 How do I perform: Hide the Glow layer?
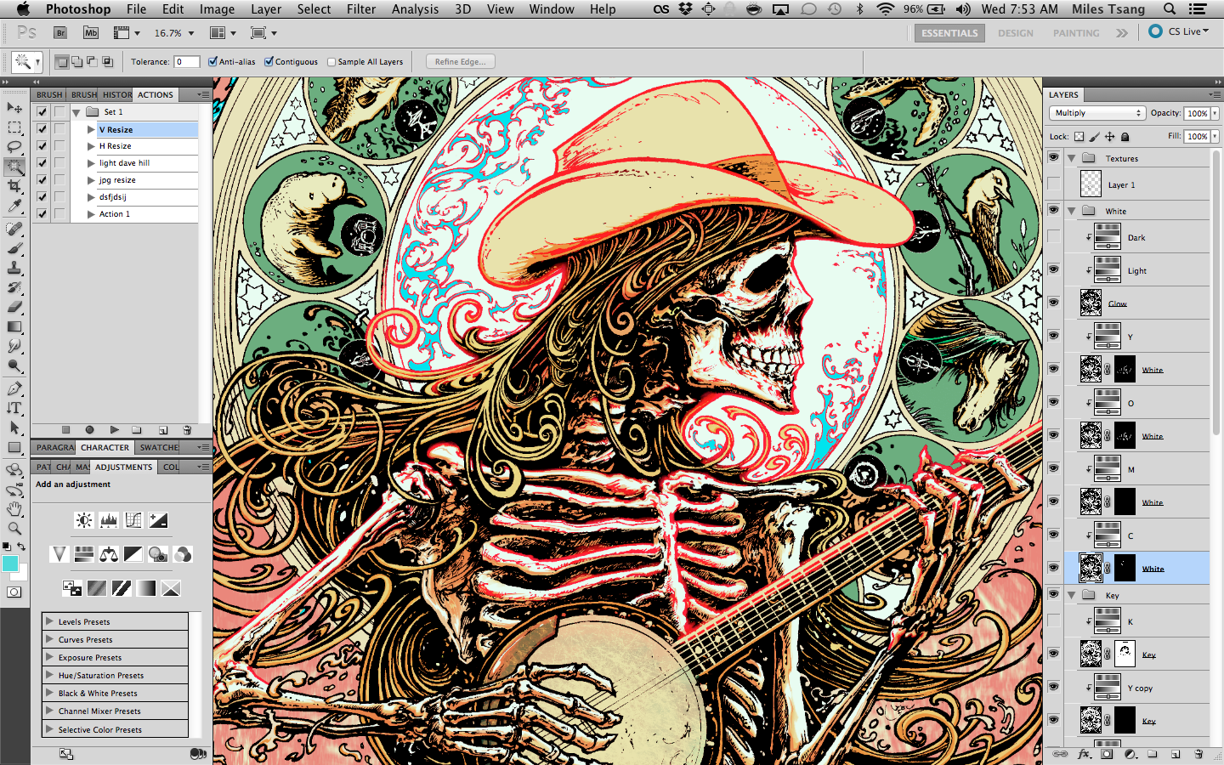(1054, 303)
